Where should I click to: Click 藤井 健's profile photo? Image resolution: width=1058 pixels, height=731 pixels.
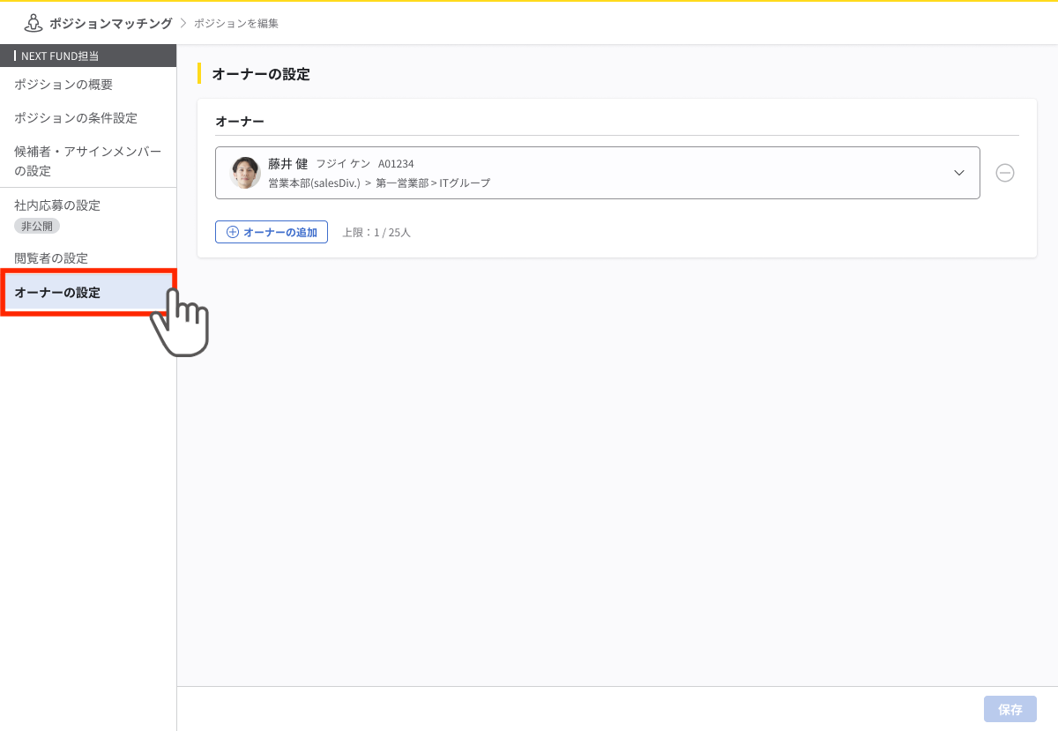point(243,172)
